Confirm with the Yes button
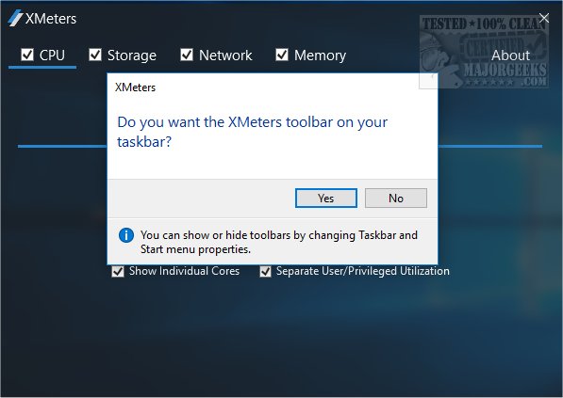The image size is (563, 398). 326,199
